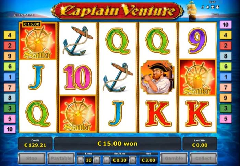Screen dimensions: 240x166
Task: Select payline 6 green marker on right
Action: (226, 66)
